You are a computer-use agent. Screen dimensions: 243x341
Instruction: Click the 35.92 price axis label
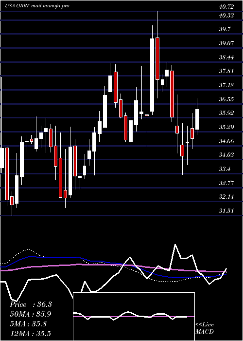(226, 113)
